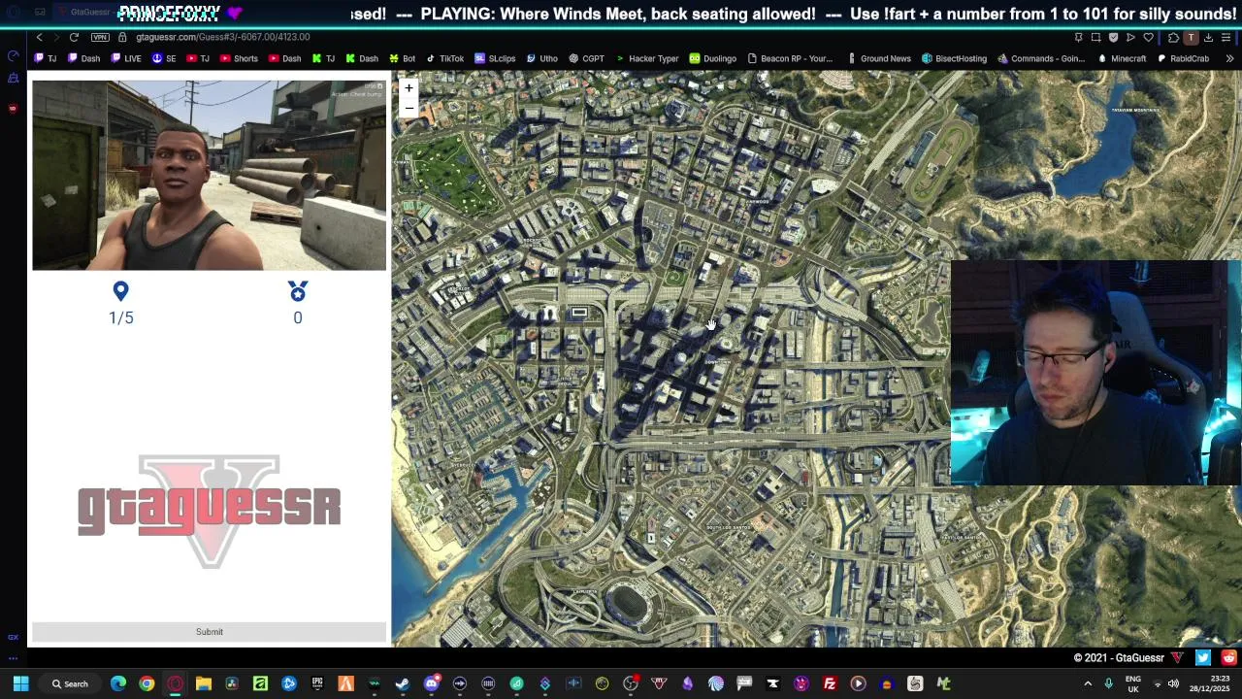The width and height of the screenshot is (1242, 699).
Task: Open Discord from the taskbar
Action: pyautogui.click(x=432, y=683)
